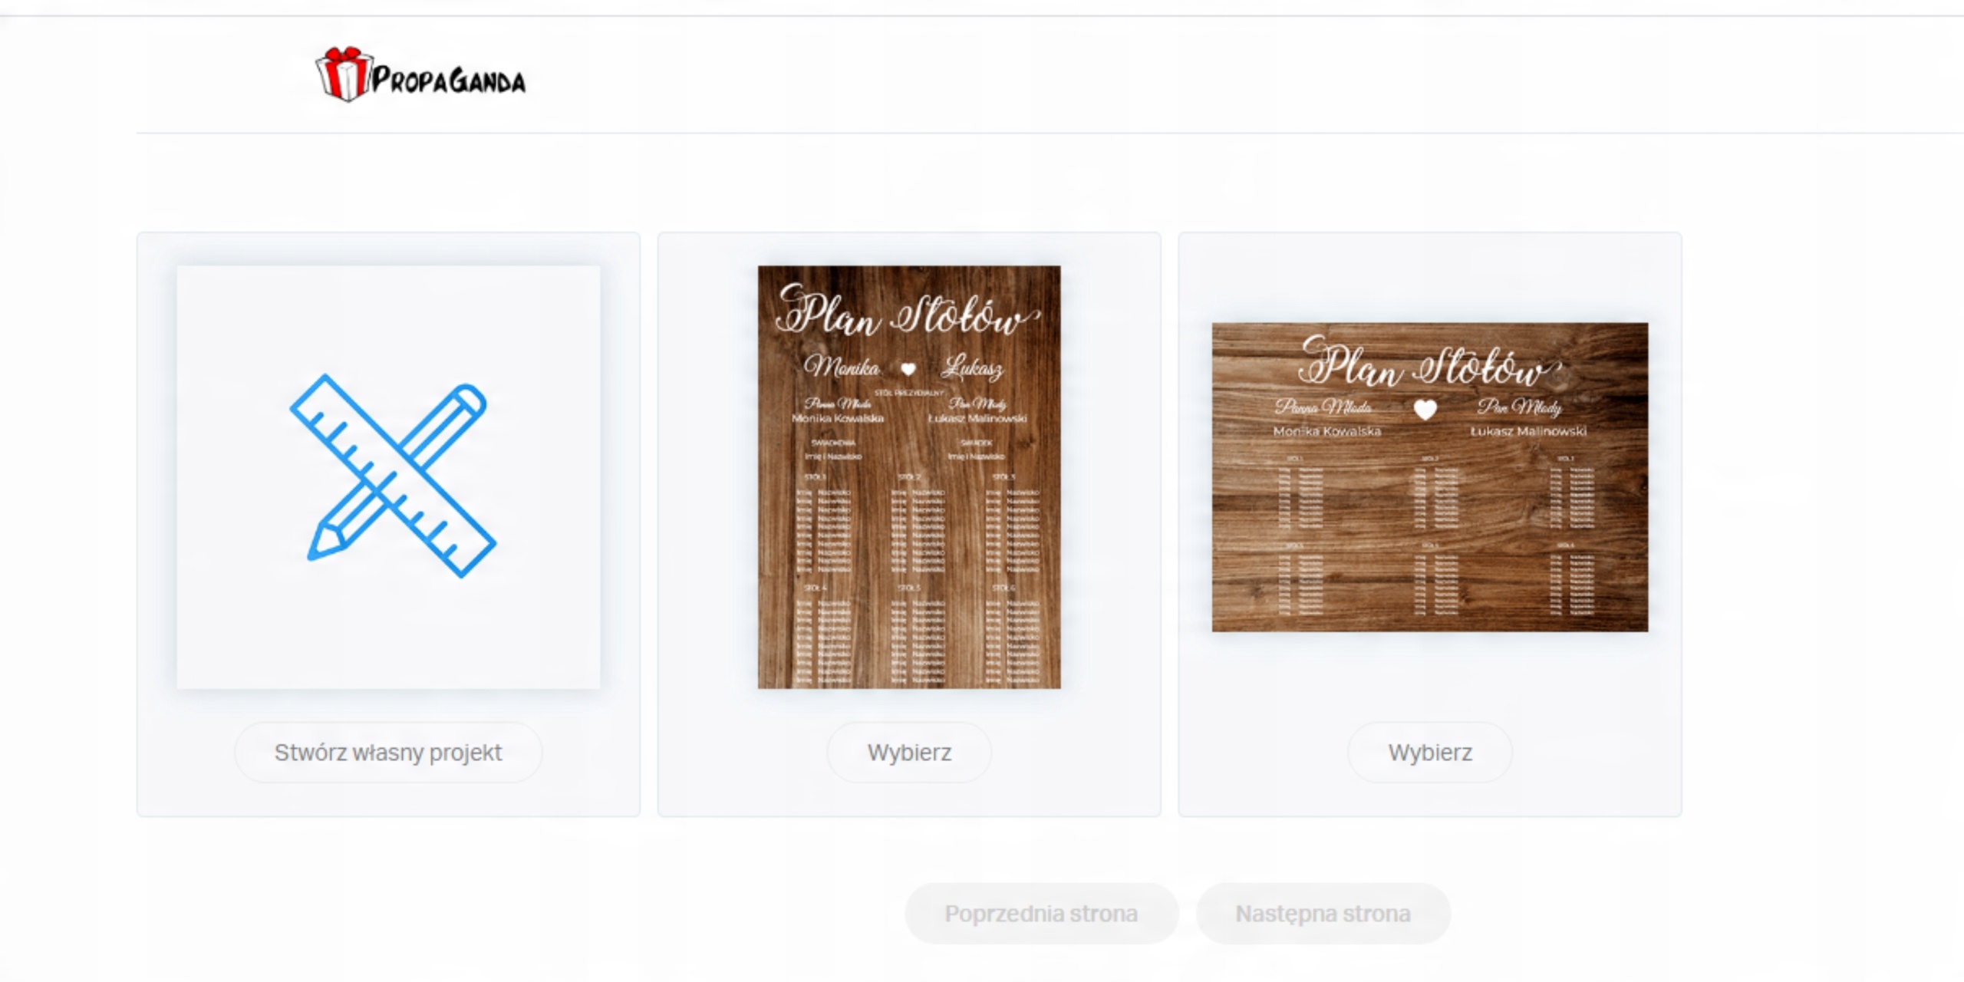Click the Pan Młody label on the landscape template
Image resolution: width=1964 pixels, height=982 pixels.
coord(1519,407)
